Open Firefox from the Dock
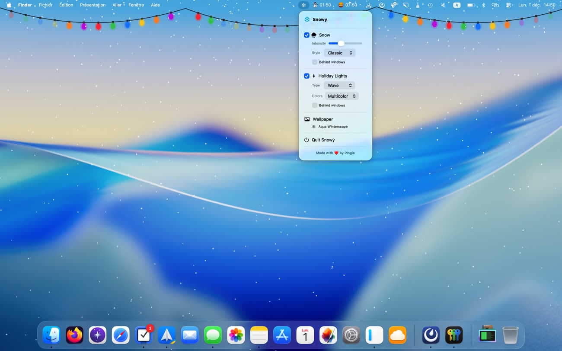 [x=74, y=335]
